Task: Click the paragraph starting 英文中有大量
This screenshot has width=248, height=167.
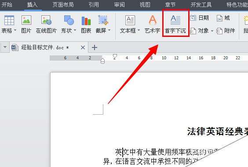Action: pos(167,152)
